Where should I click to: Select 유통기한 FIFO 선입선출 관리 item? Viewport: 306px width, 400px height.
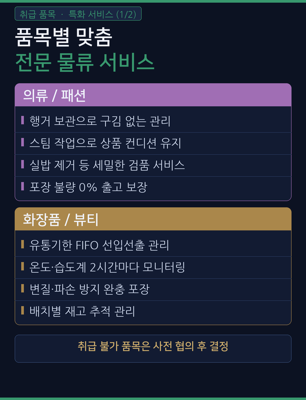[99, 245]
